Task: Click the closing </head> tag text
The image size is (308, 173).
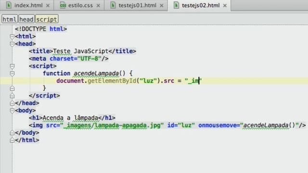Action: click(27, 103)
